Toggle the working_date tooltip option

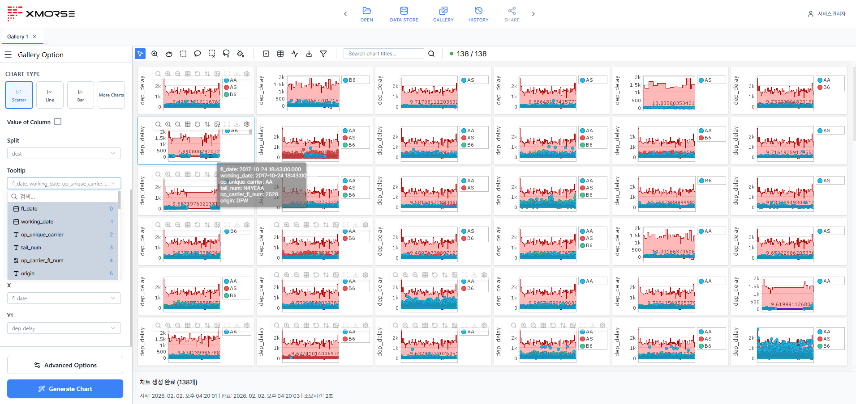pos(63,222)
